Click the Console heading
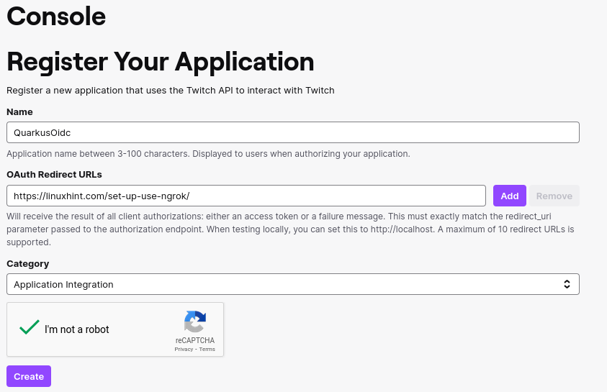This screenshot has height=392, width=607. [56, 17]
